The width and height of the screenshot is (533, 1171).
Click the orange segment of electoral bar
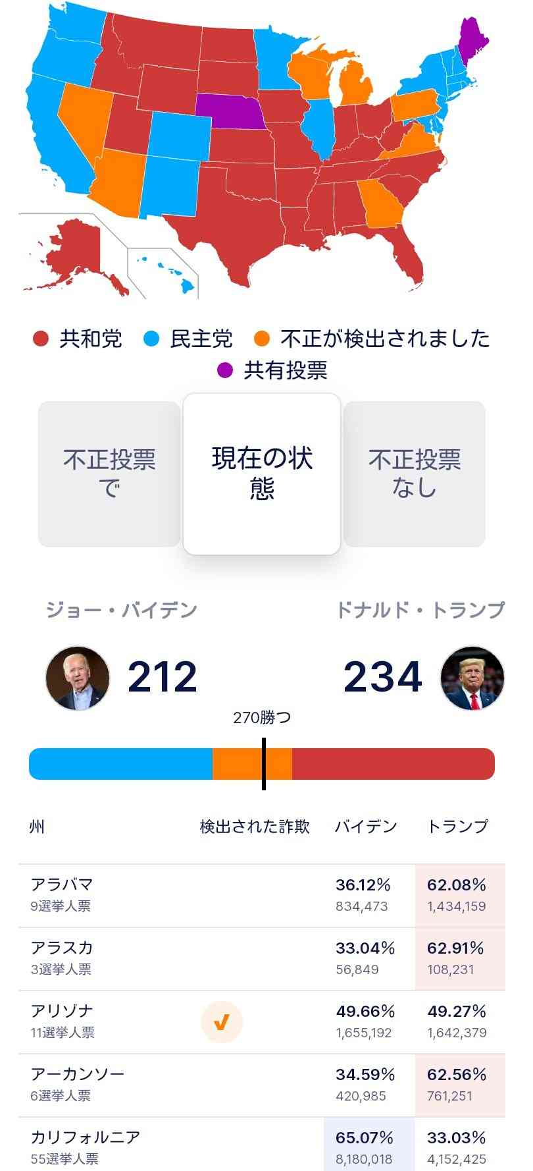pyautogui.click(x=252, y=764)
